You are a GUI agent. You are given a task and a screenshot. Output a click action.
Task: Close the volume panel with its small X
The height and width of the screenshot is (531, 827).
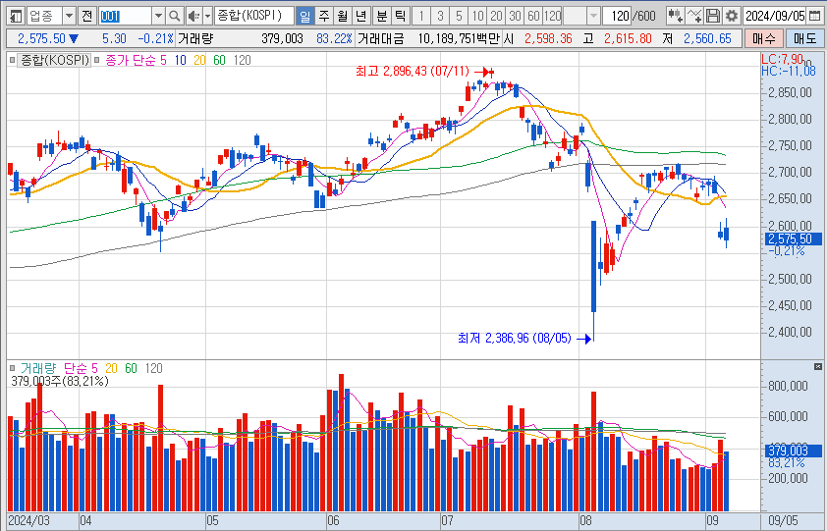coord(818,366)
